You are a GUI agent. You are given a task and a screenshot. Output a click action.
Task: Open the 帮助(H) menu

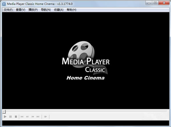(x=72, y=10)
